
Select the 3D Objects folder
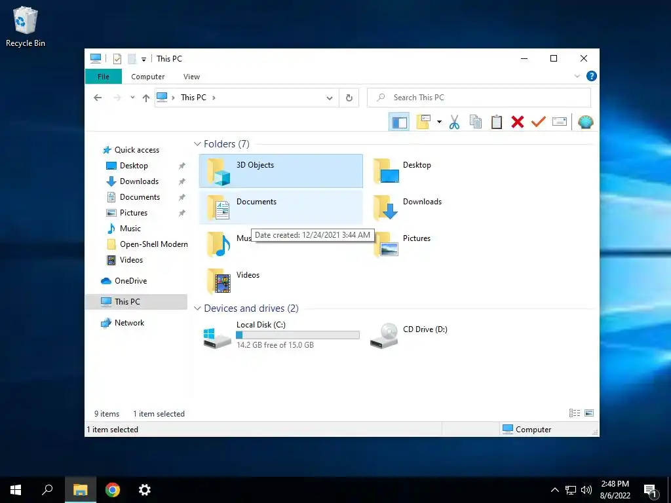point(280,171)
